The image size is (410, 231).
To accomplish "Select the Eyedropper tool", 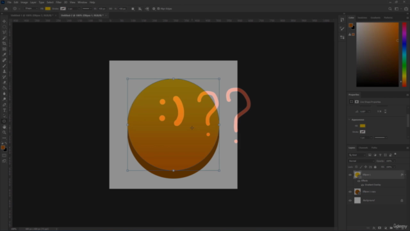I will (4, 55).
